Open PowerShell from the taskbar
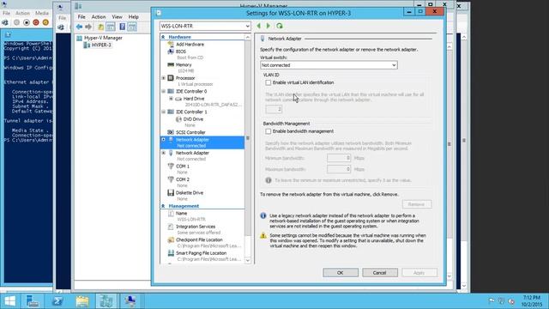The width and height of the screenshot is (549, 309). click(57, 301)
